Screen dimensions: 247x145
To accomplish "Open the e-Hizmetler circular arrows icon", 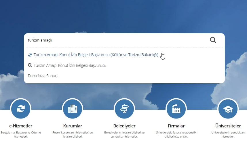I will (x=21, y=109).
